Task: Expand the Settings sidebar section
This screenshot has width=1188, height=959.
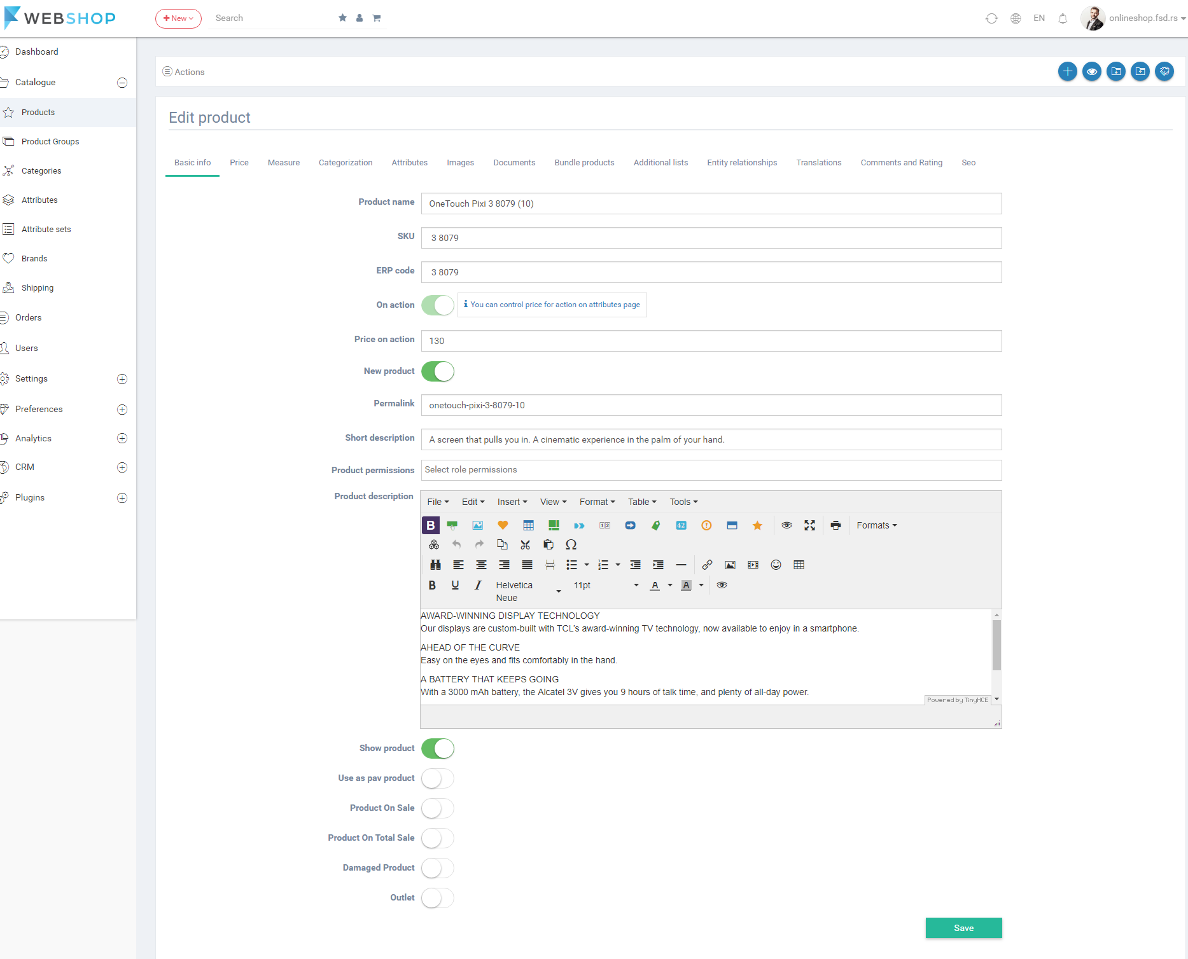Action: tap(122, 379)
